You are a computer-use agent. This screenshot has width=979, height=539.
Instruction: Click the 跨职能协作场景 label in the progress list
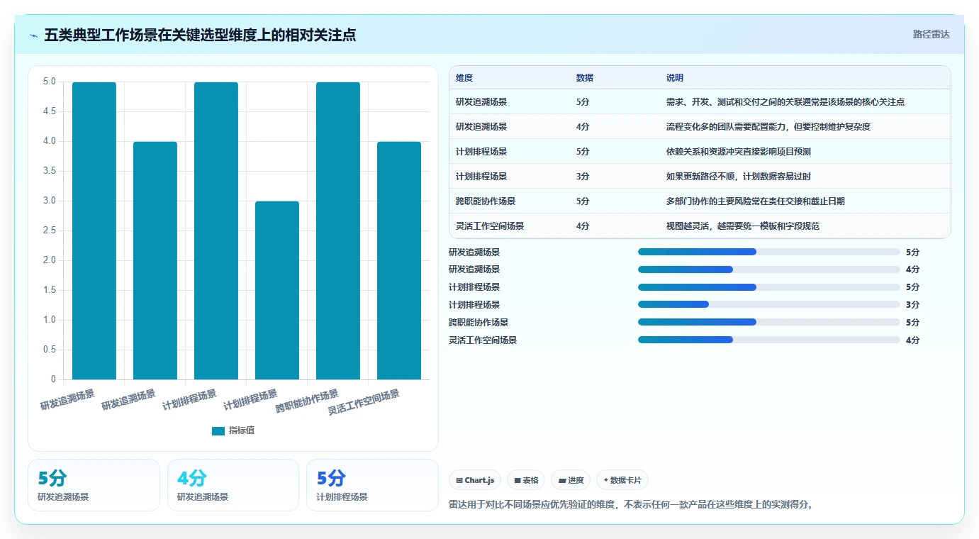coord(479,322)
